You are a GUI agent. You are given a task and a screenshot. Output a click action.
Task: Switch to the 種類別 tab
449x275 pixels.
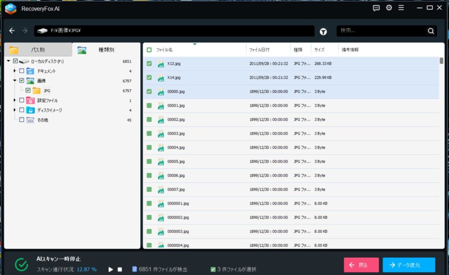coord(106,50)
